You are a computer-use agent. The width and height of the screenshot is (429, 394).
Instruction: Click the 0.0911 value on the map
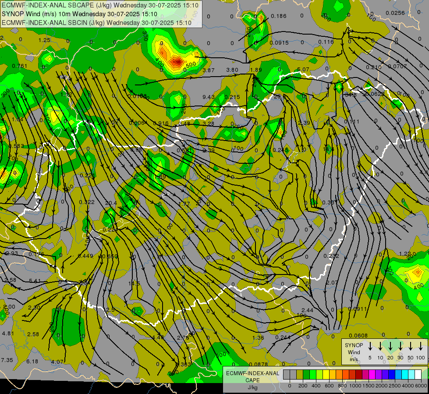(358, 309)
